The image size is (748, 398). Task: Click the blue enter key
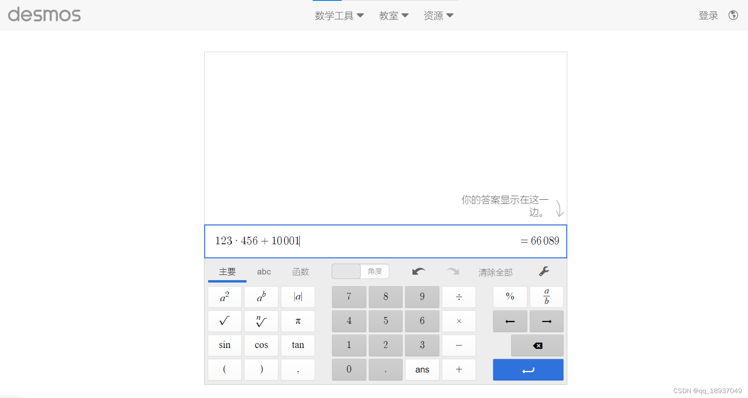[528, 370]
